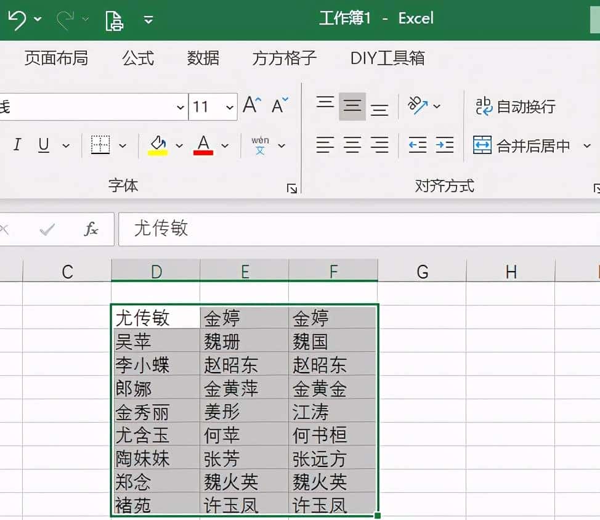Image resolution: width=600 pixels, height=520 pixels.
Task: Toggle Underline formatting
Action: pyautogui.click(x=43, y=145)
